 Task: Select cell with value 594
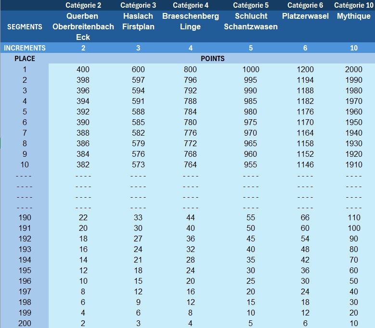pyautogui.click(x=138, y=90)
